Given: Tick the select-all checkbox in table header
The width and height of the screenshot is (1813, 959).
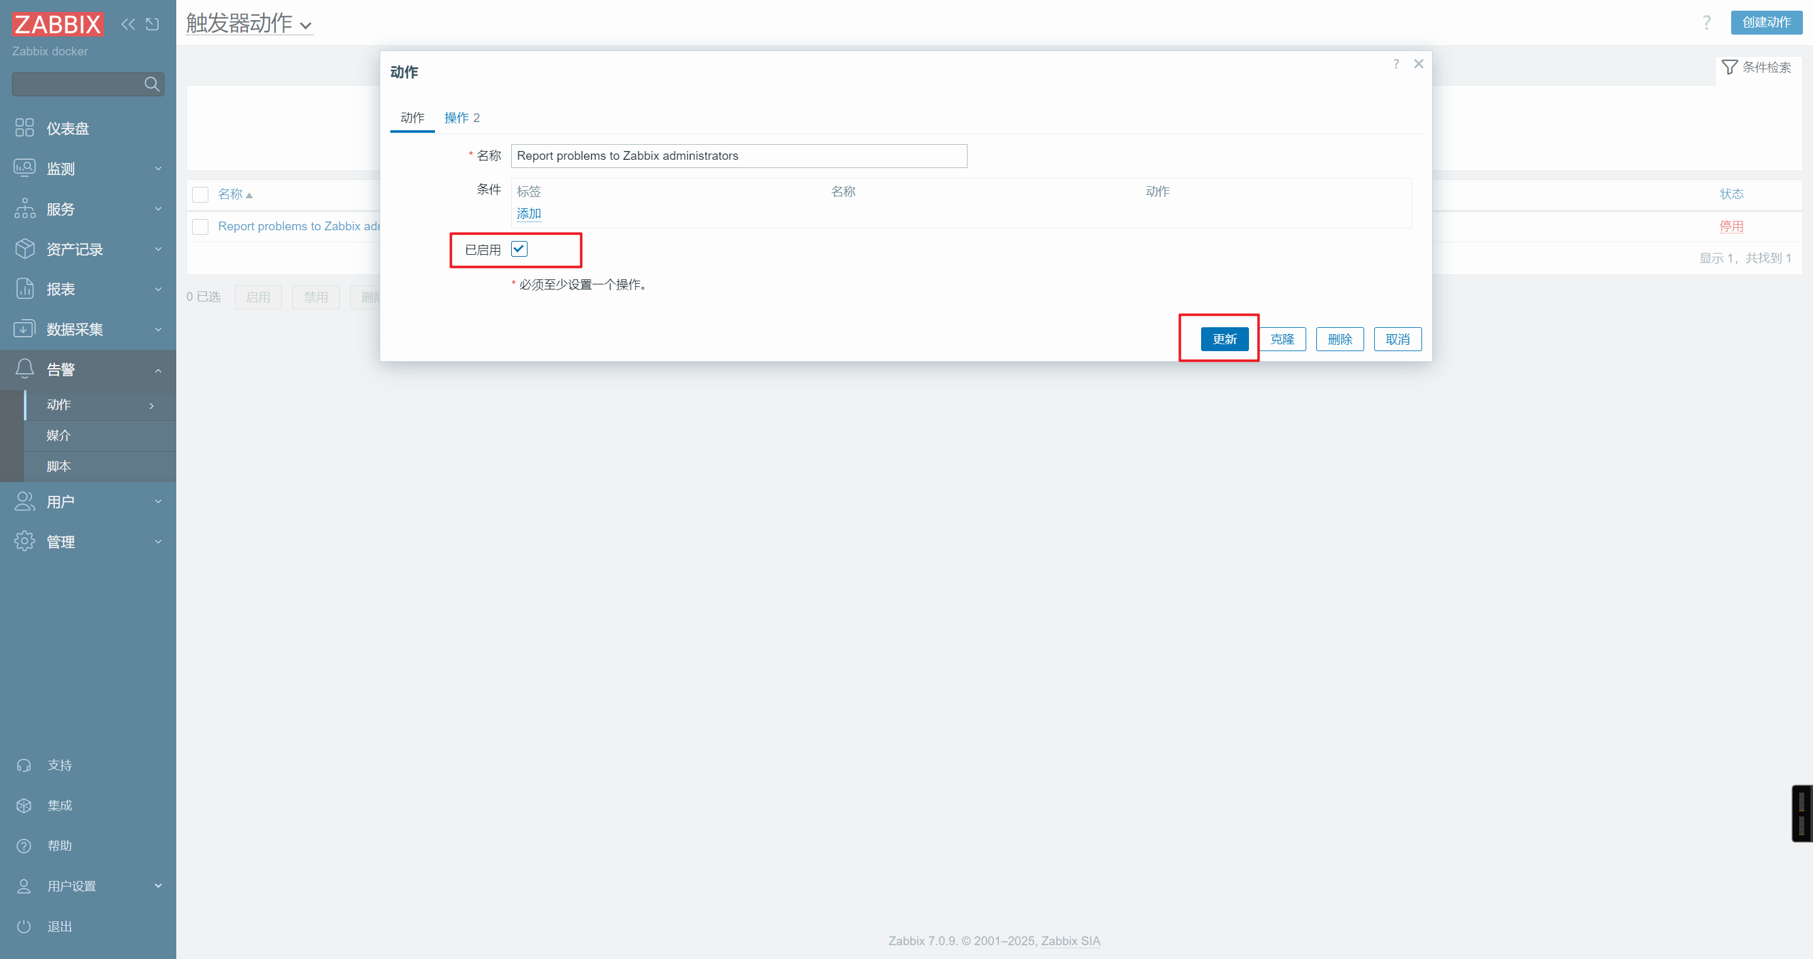Looking at the screenshot, I should [201, 194].
